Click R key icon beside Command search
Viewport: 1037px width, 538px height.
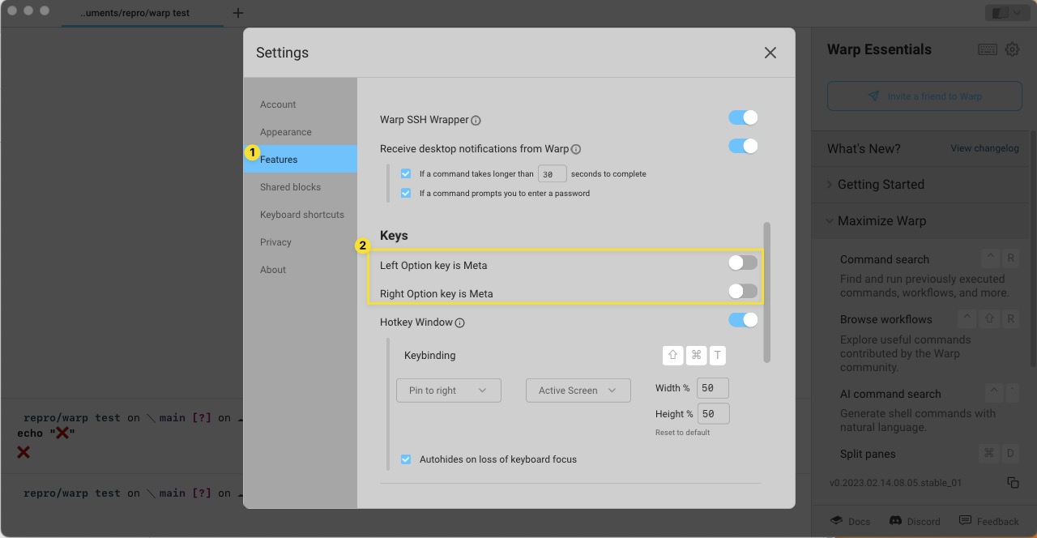tap(1010, 258)
